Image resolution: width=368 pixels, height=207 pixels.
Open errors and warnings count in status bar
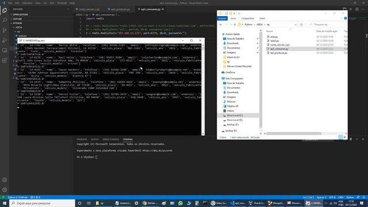click(35, 197)
